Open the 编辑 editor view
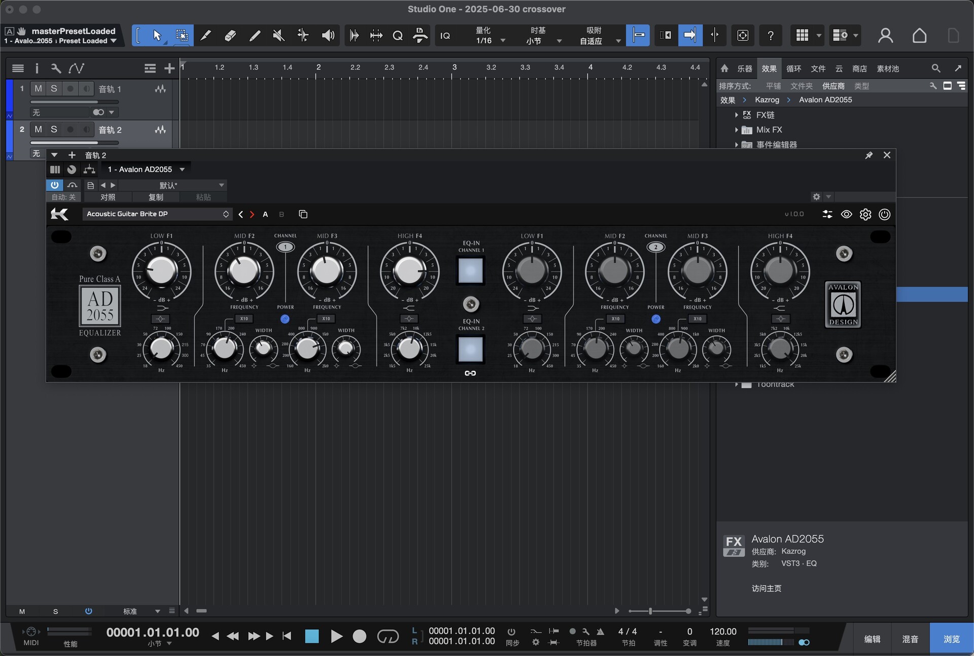Screen dimensions: 974x656 tap(872, 639)
